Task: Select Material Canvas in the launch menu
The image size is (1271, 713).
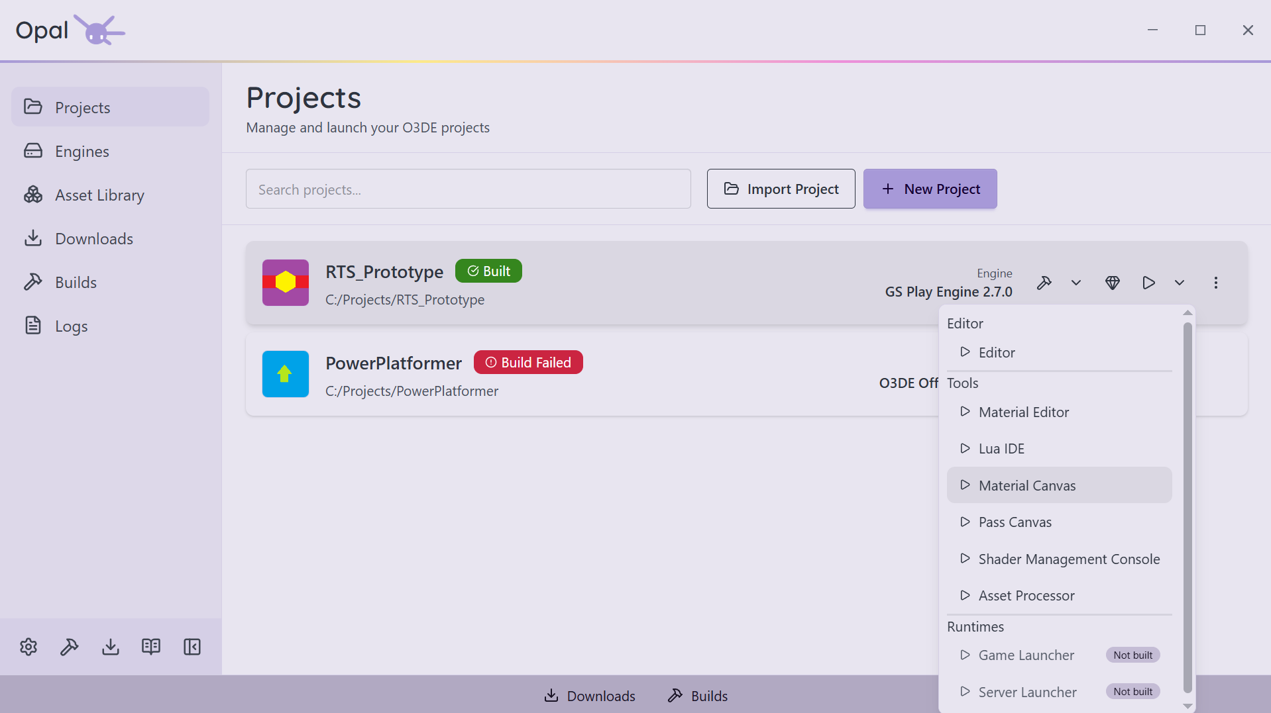Action: click(x=1060, y=485)
